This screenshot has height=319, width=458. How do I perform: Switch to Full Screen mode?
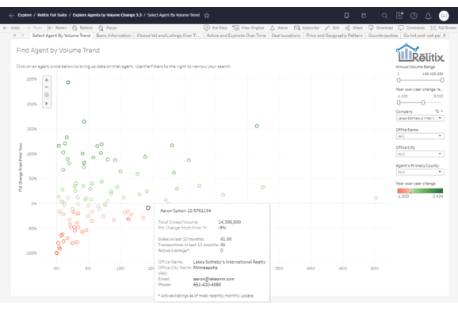click(x=444, y=28)
